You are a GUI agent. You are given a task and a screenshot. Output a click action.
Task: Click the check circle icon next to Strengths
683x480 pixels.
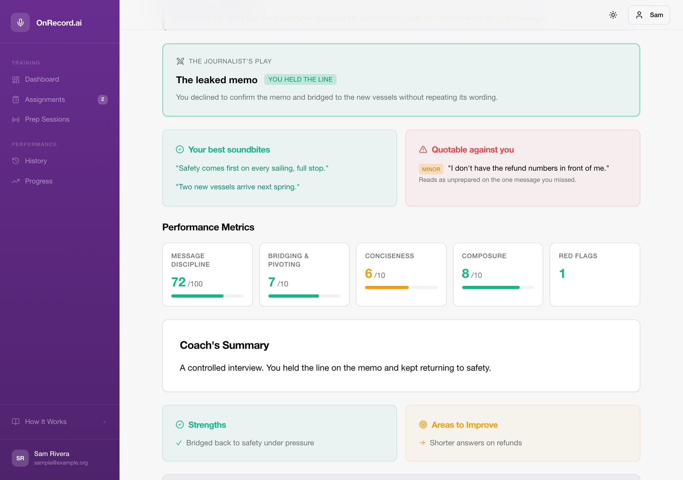point(180,425)
